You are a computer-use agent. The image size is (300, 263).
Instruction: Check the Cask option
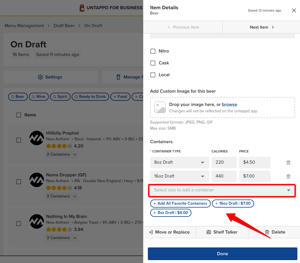coord(153,63)
